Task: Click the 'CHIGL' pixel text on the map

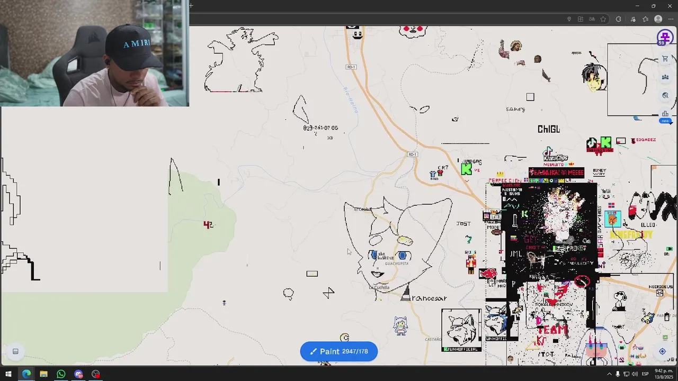Action: (548, 129)
